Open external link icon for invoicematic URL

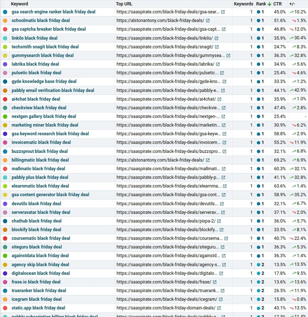pos(224,142)
